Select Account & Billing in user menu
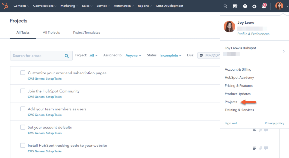Viewport: 289px width, 158px height. point(238,69)
